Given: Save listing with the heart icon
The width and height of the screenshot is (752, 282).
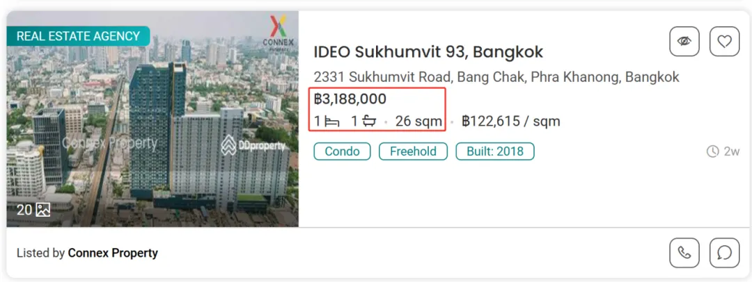Looking at the screenshot, I should [724, 42].
